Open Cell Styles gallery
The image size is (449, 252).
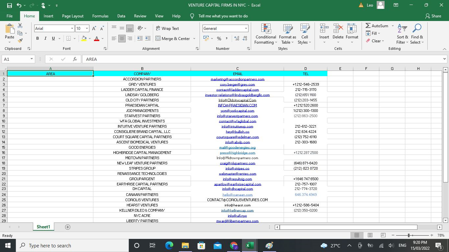pos(305,34)
